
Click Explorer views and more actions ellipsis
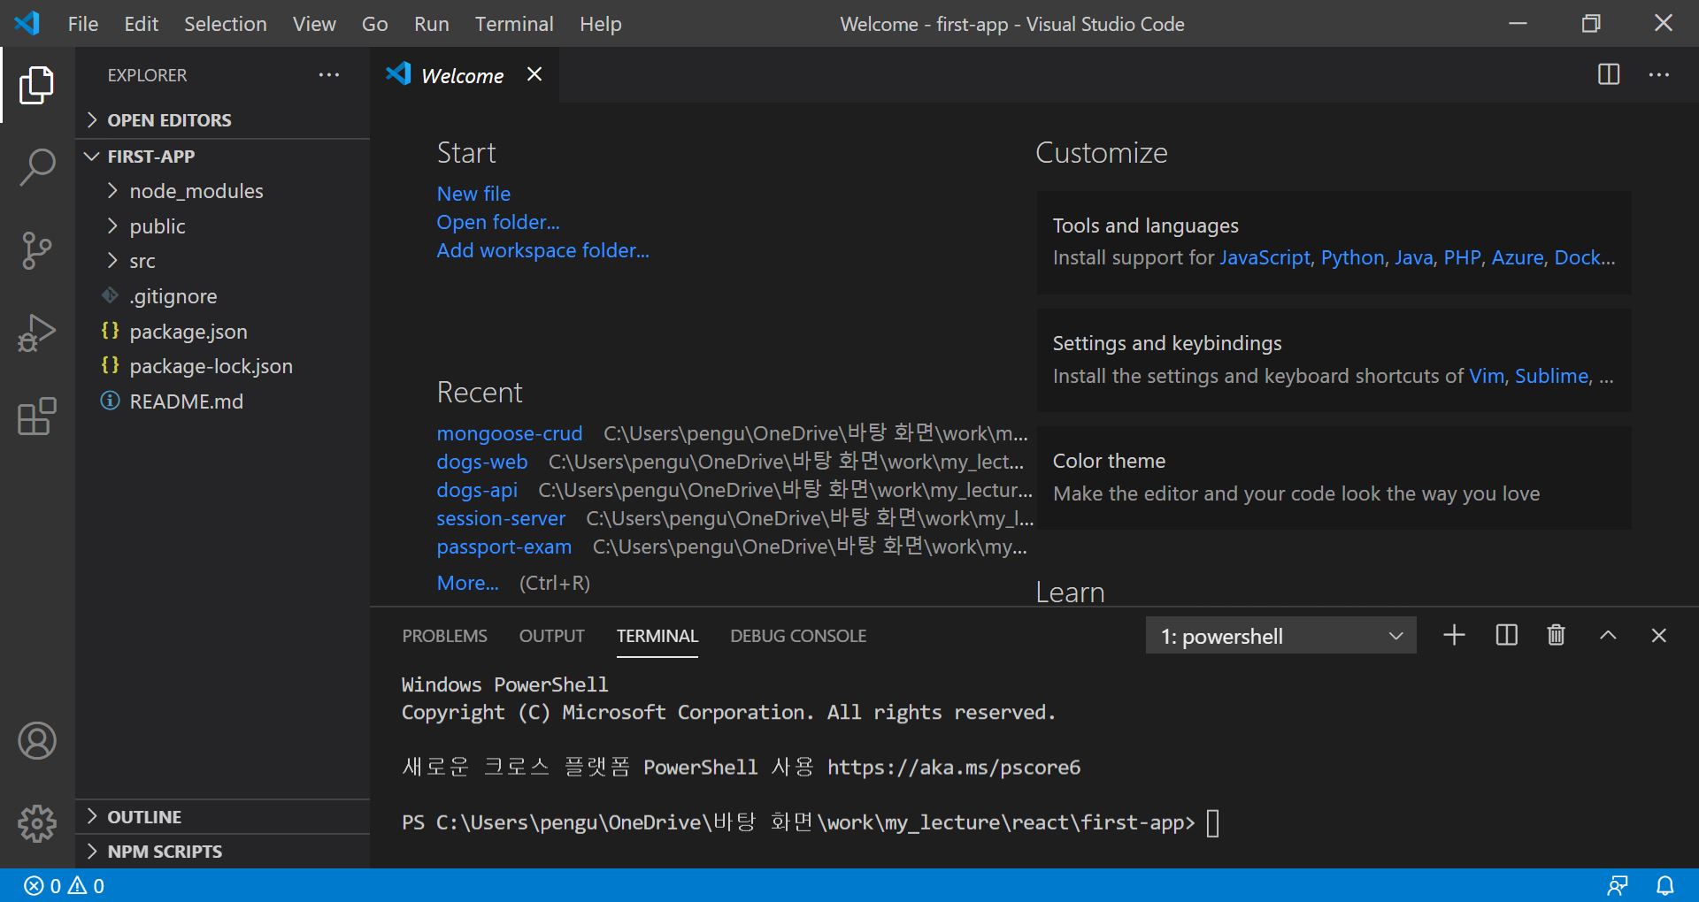tap(329, 75)
